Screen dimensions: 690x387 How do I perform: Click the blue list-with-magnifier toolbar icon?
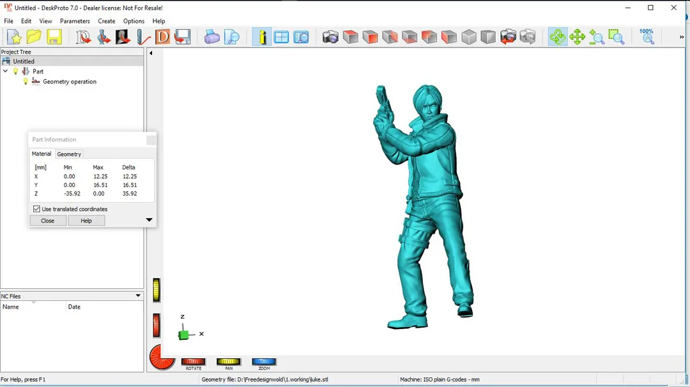click(301, 37)
